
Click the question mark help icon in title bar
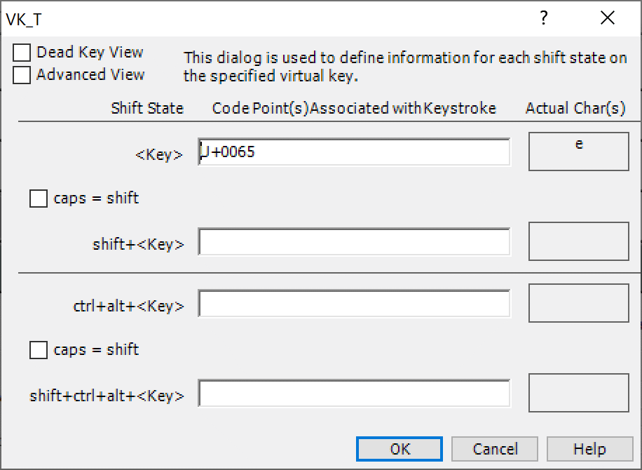(543, 18)
